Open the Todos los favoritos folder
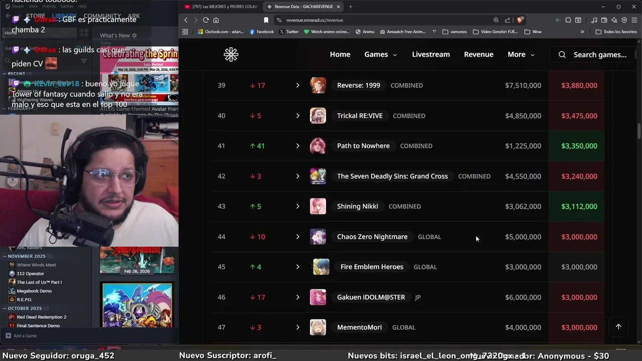642x361 pixels. pyautogui.click(x=616, y=32)
